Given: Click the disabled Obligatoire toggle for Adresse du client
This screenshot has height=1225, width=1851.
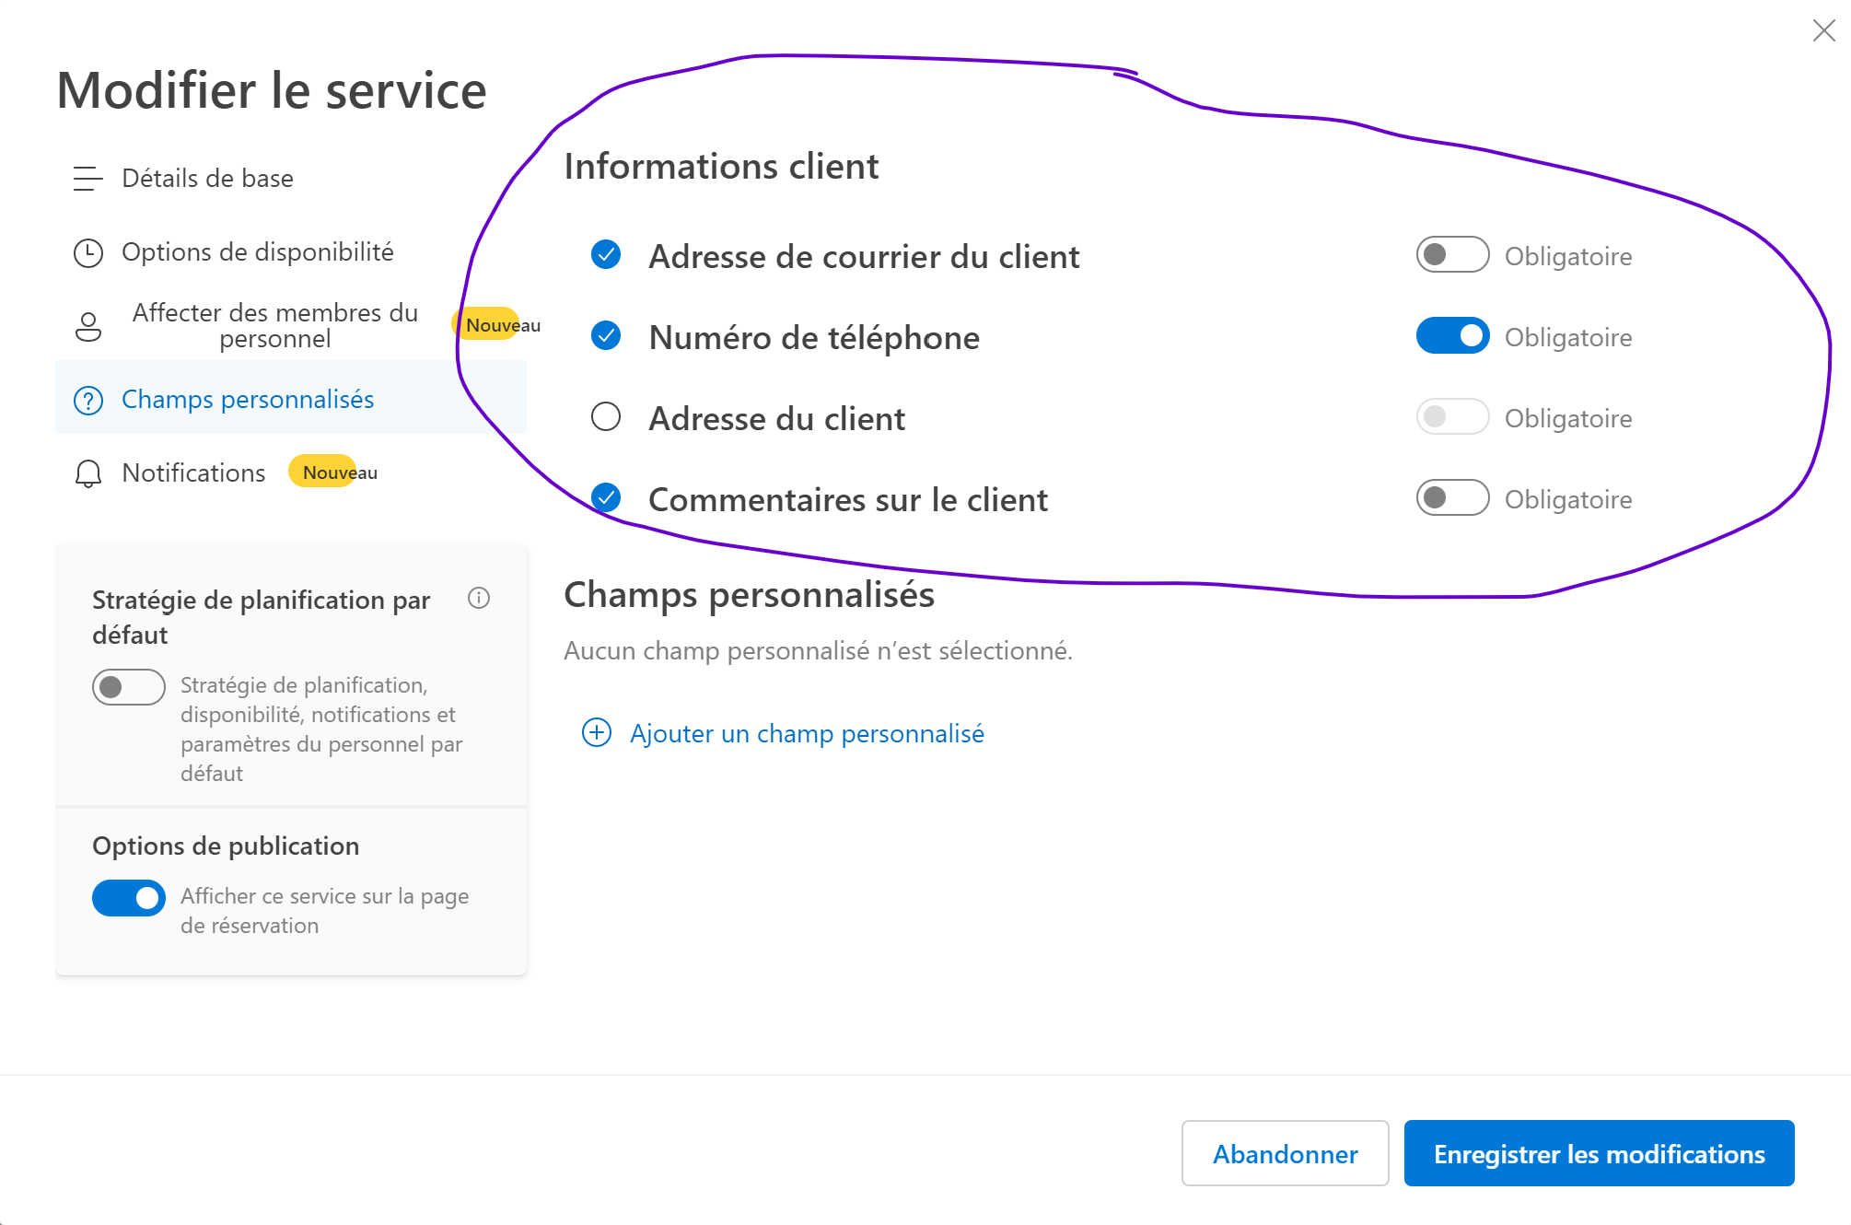Looking at the screenshot, I should click(1452, 417).
